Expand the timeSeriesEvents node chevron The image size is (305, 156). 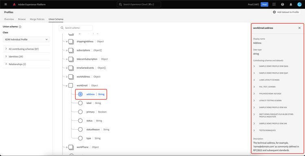[67, 68]
